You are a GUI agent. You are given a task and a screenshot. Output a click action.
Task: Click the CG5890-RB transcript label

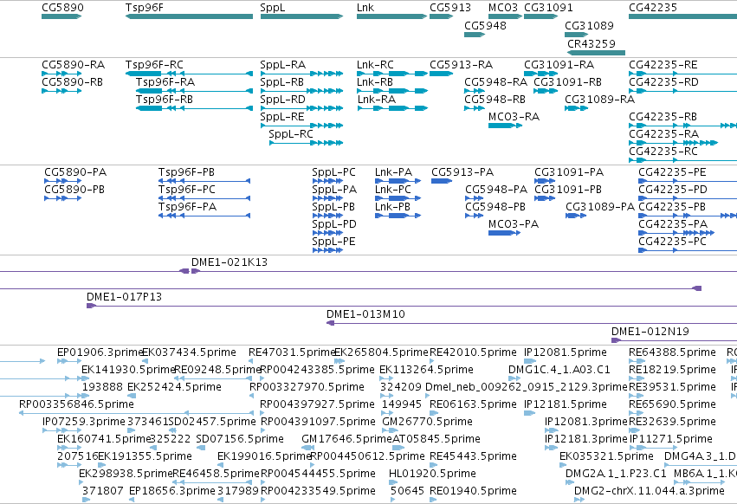(x=73, y=82)
